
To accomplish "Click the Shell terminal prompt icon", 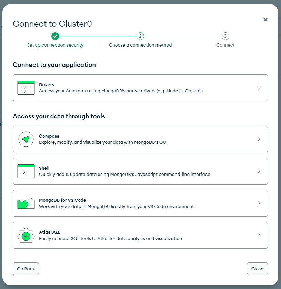I will pyautogui.click(x=26, y=171).
